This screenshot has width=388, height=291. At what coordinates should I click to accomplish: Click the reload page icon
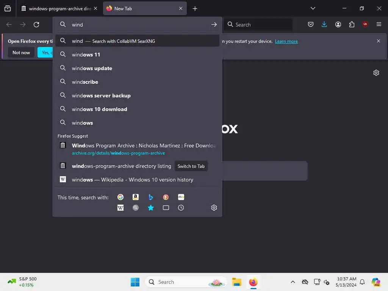pos(36,25)
